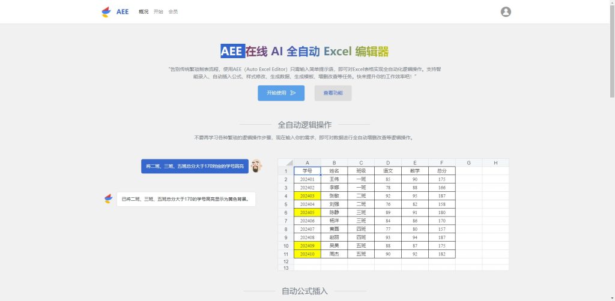Screen dimensions: 615x301
Task: Click the yellow highlighted cell 202409
Action: coord(307,246)
